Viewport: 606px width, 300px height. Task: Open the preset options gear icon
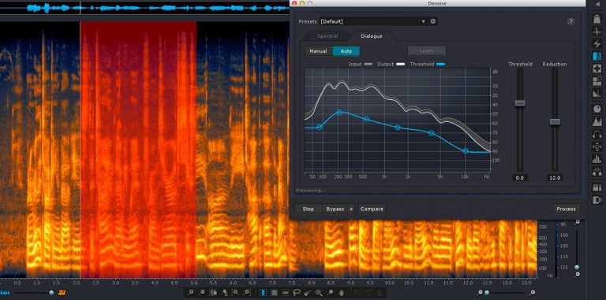[433, 21]
